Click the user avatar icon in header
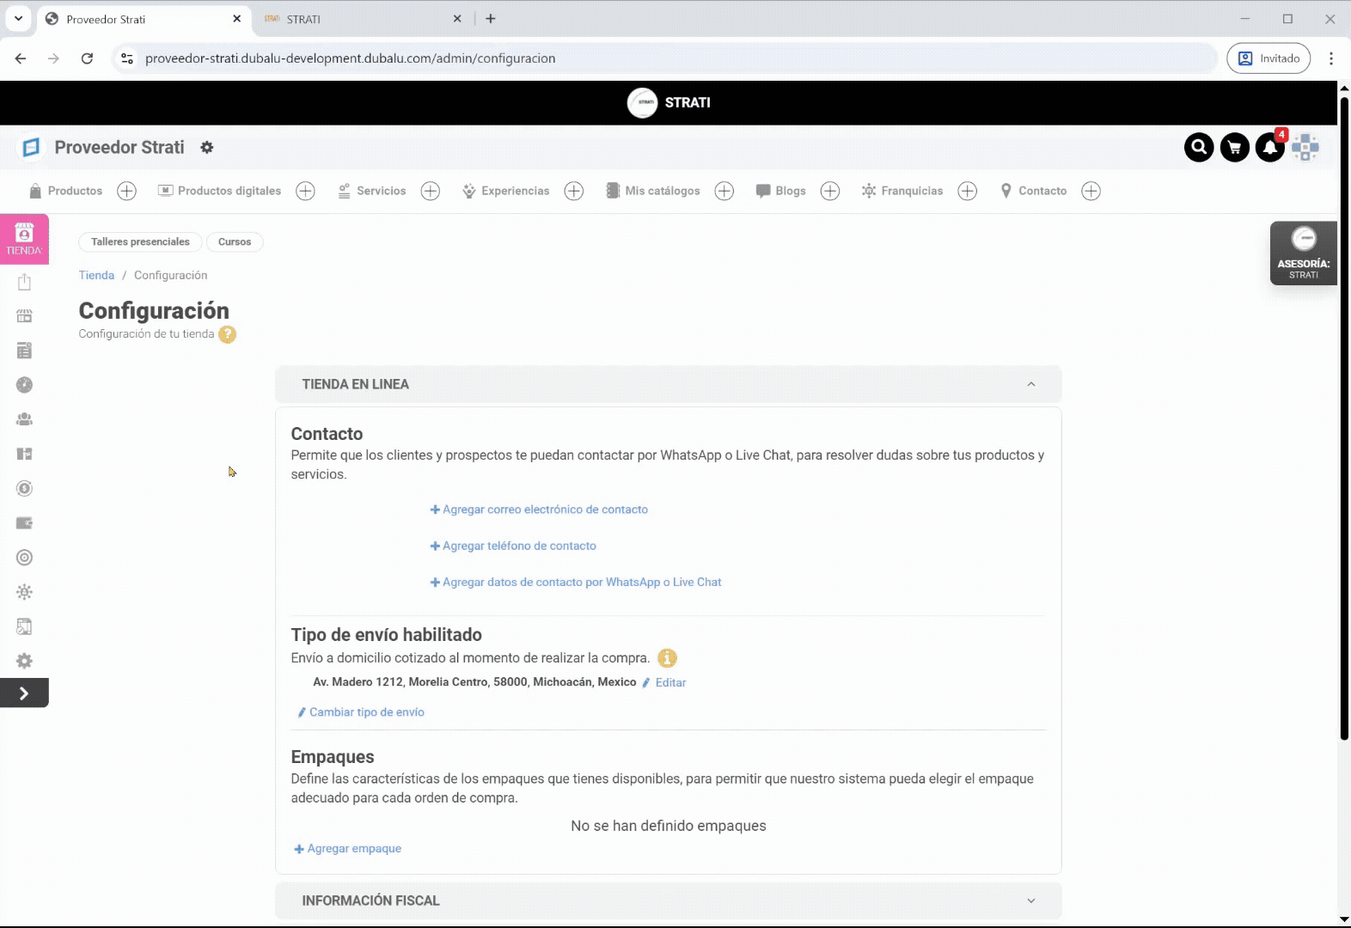Image resolution: width=1351 pixels, height=928 pixels. [1305, 148]
